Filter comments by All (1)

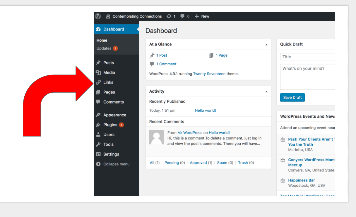(x=155, y=163)
